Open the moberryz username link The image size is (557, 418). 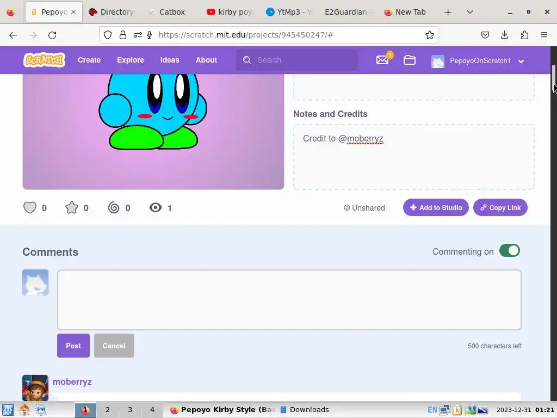[x=72, y=382]
